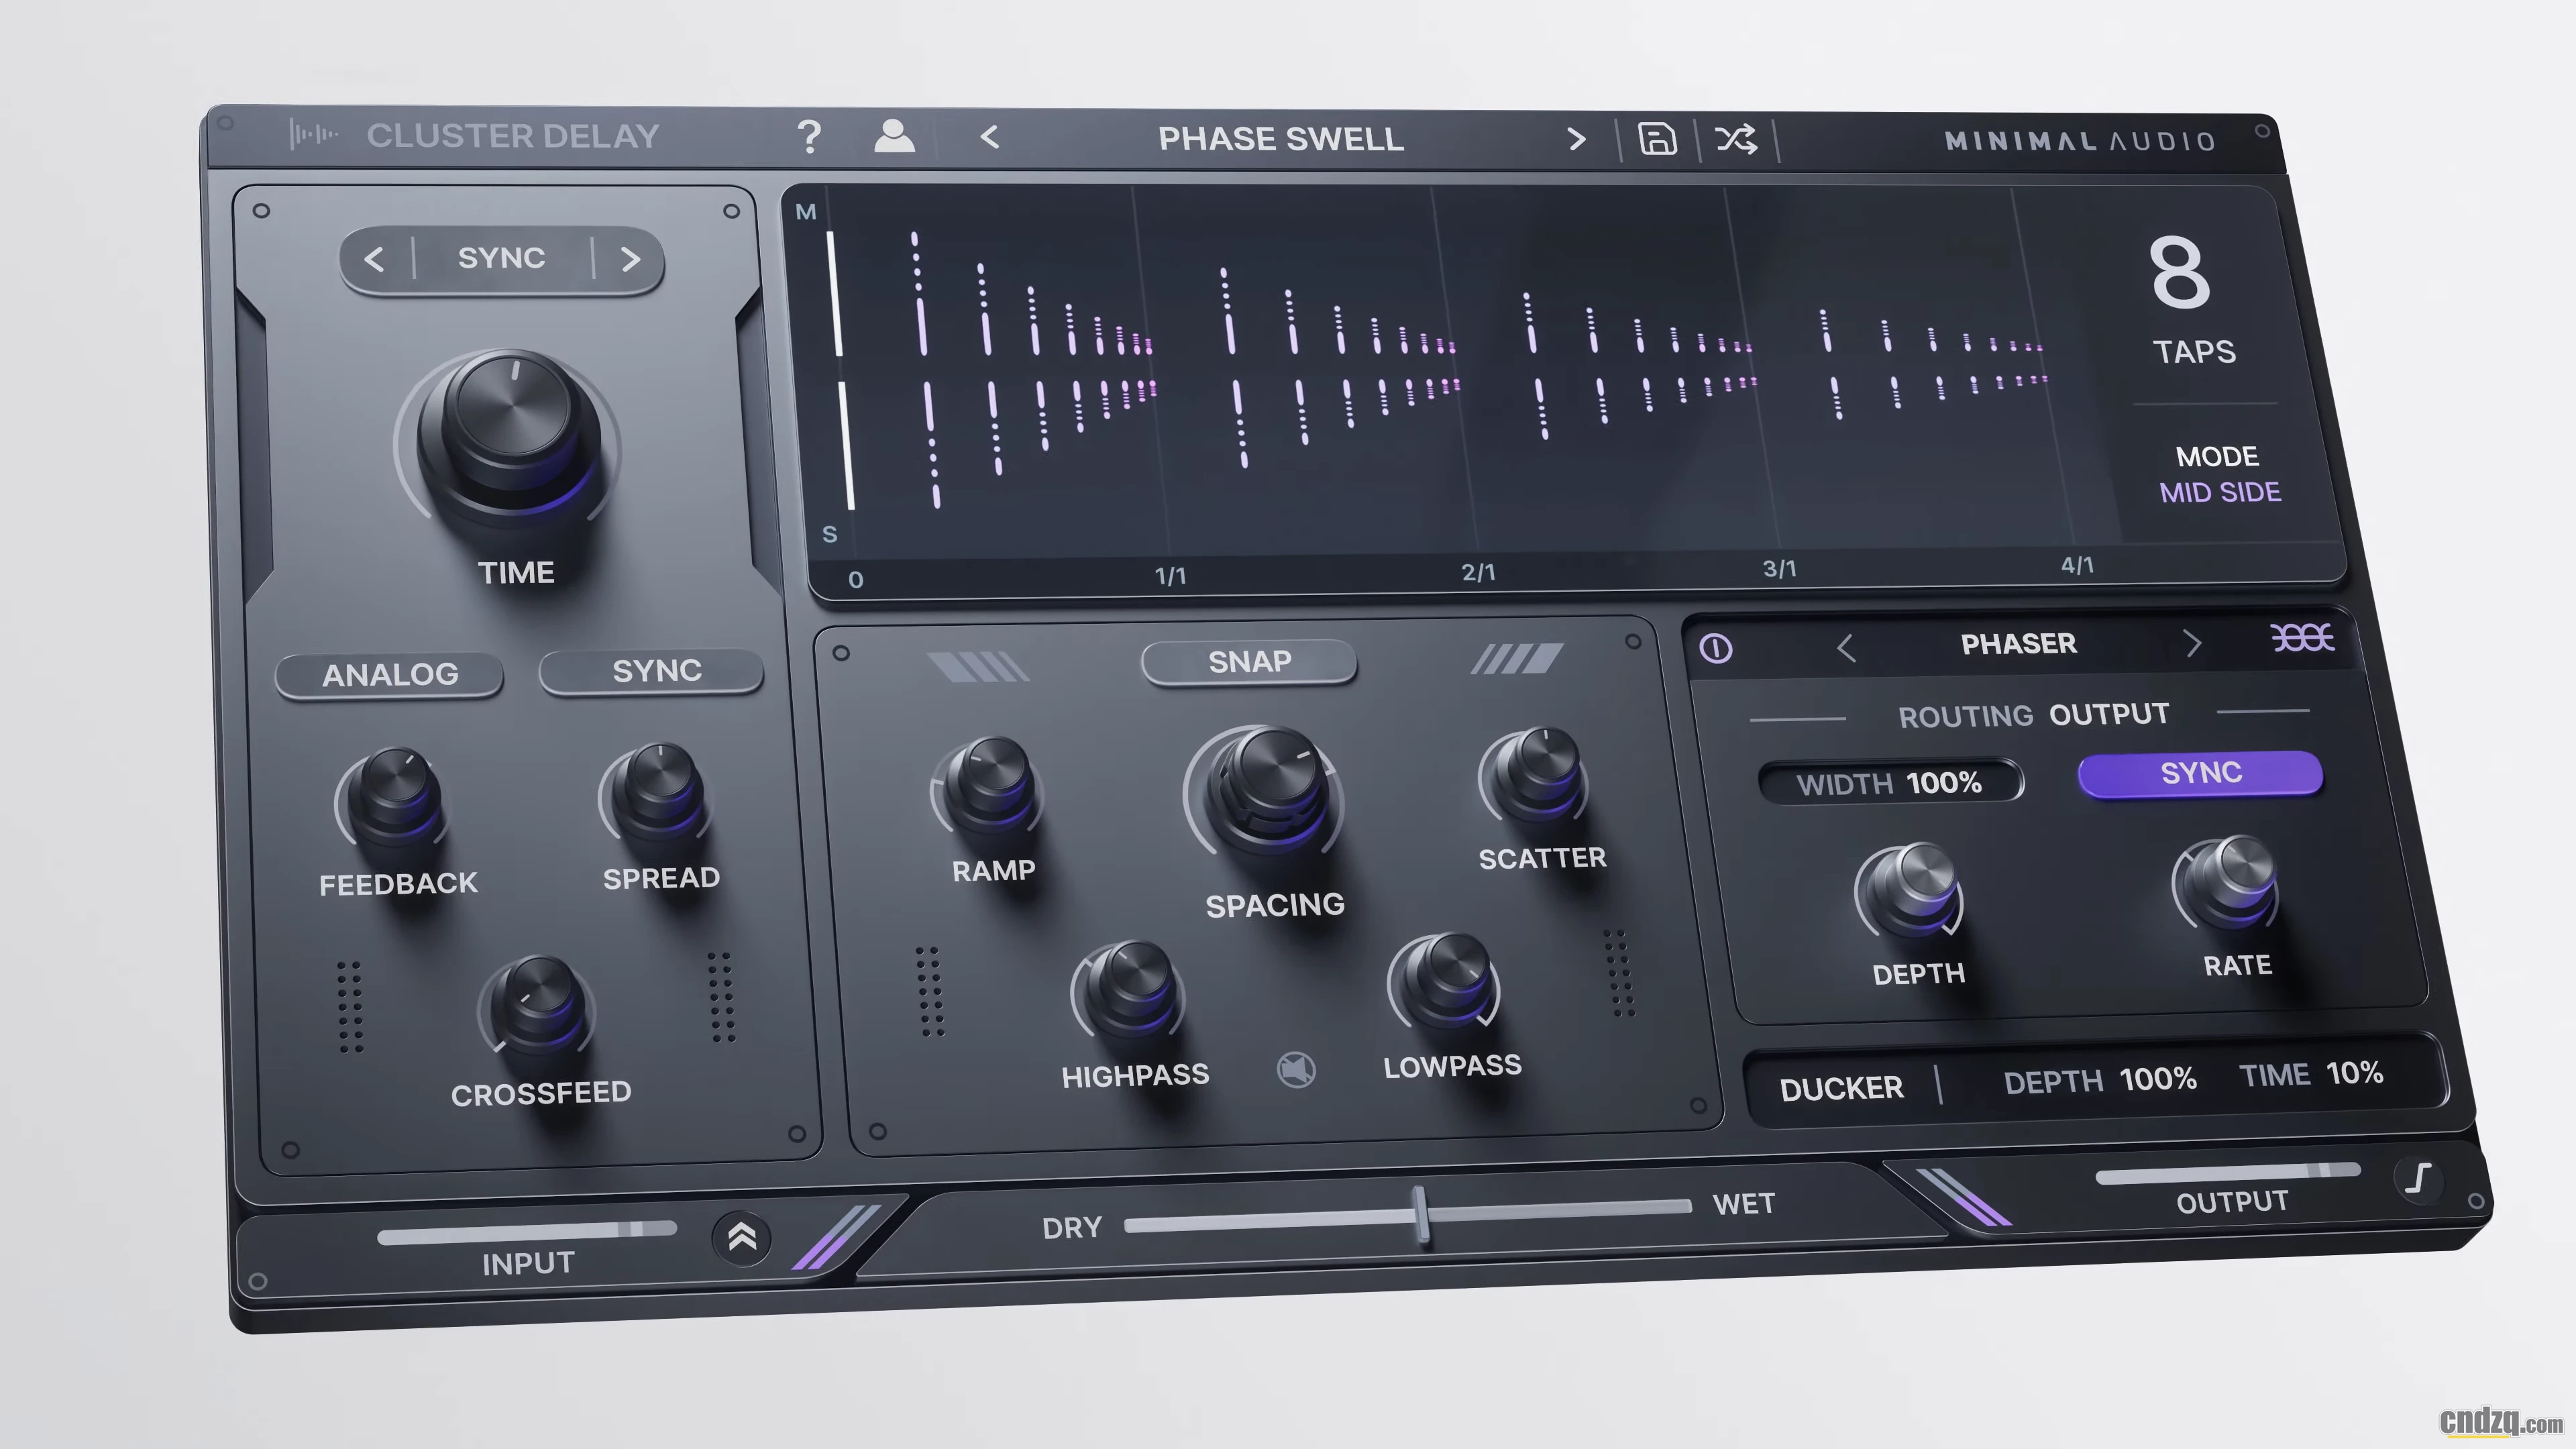Go to the previous preset arrow
This screenshot has height=1449, width=2576.
989,137
